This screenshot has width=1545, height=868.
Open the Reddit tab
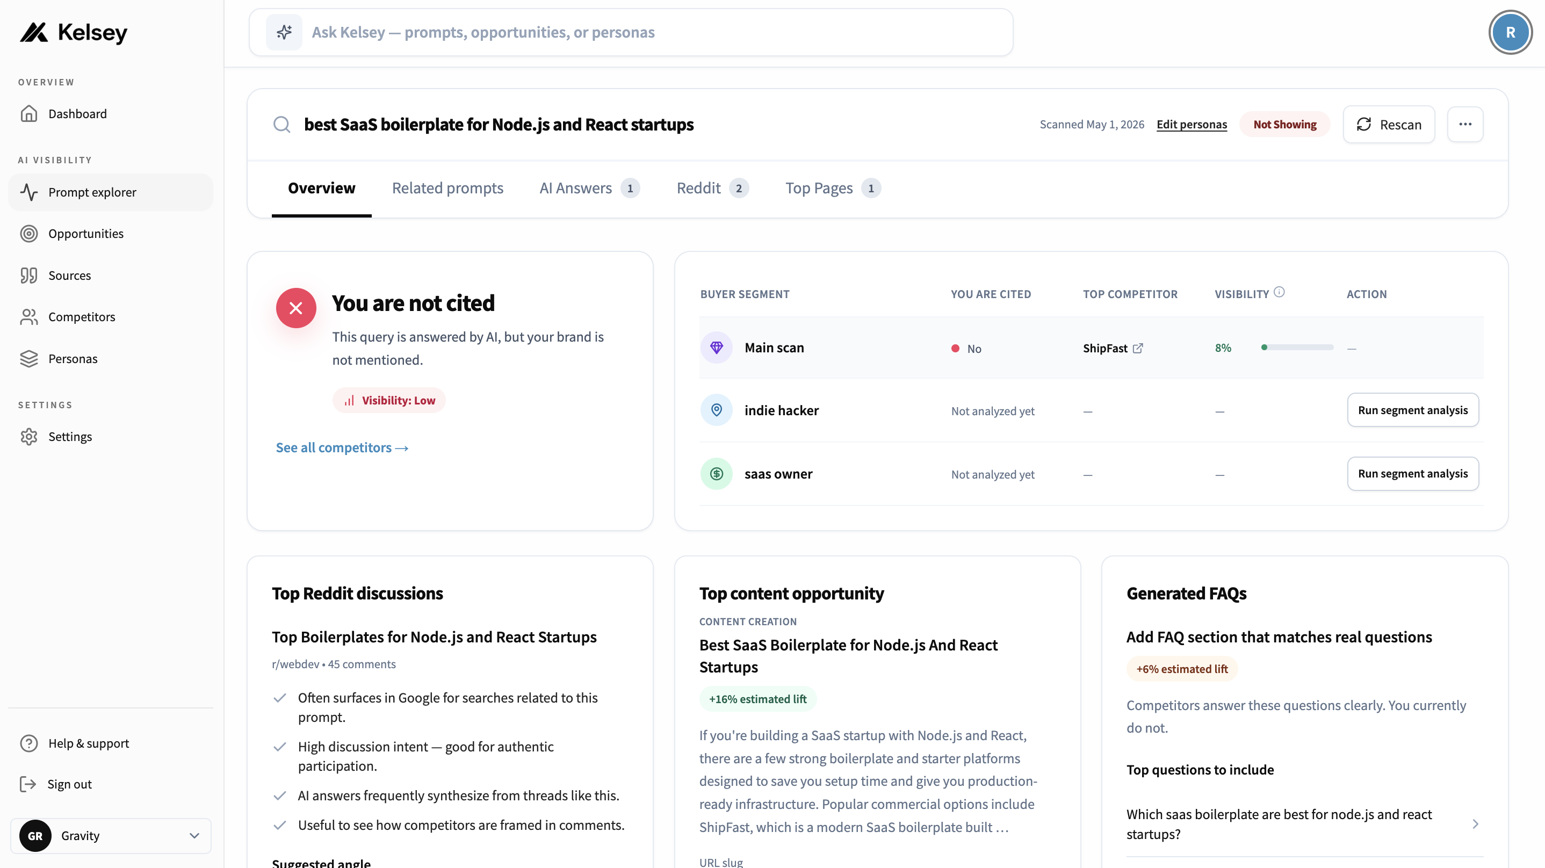[x=712, y=189]
